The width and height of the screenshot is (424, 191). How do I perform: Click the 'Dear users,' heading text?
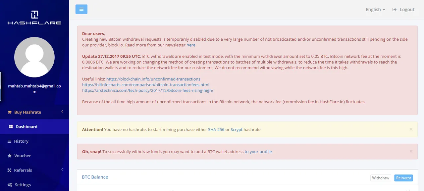point(93,34)
